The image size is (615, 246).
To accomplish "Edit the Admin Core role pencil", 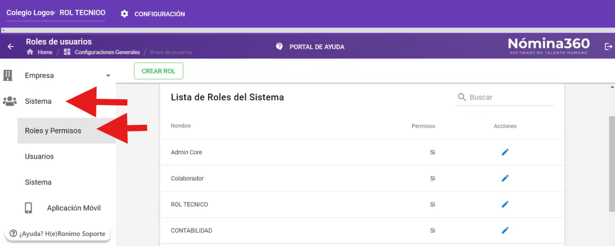I will coord(505,152).
